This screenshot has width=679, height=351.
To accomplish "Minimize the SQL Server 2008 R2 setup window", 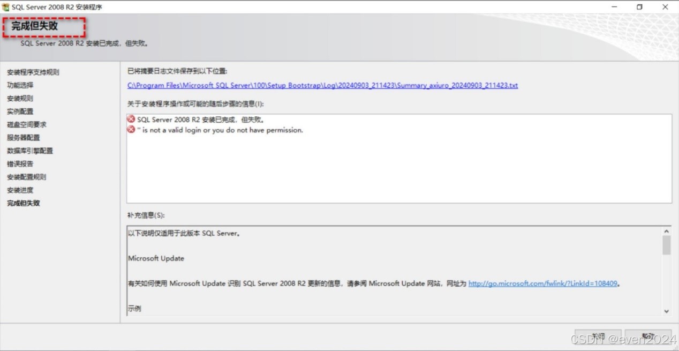I will tap(614, 7).
